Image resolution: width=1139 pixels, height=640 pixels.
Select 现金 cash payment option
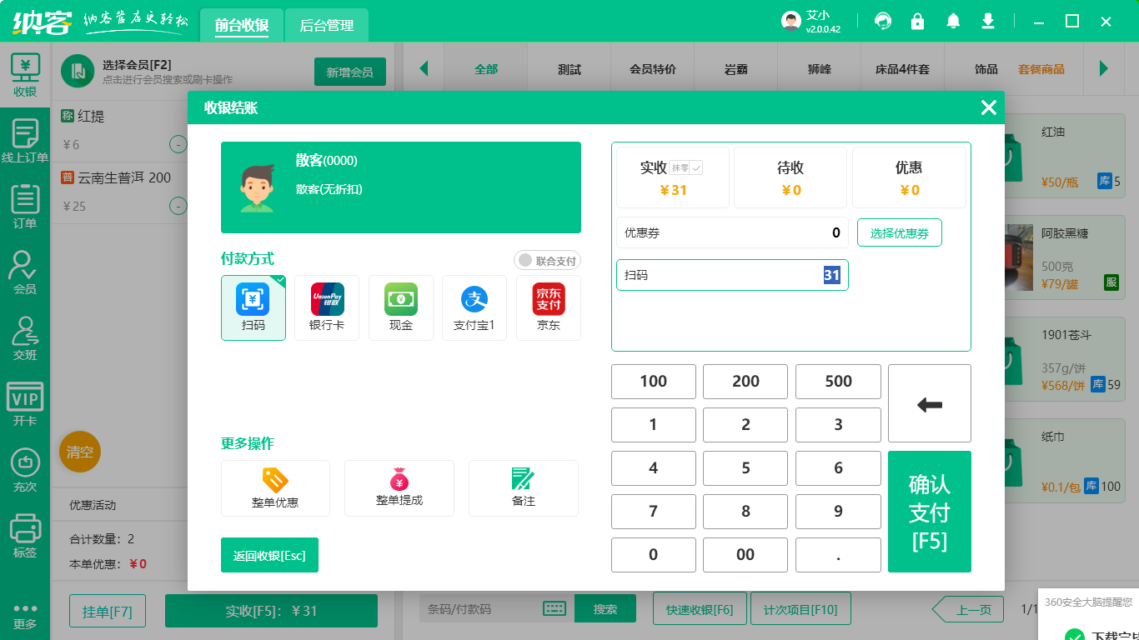401,307
